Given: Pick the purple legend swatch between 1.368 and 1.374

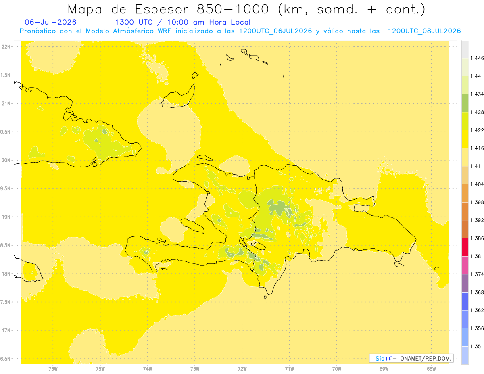Looking at the screenshot, I should click(x=465, y=283).
